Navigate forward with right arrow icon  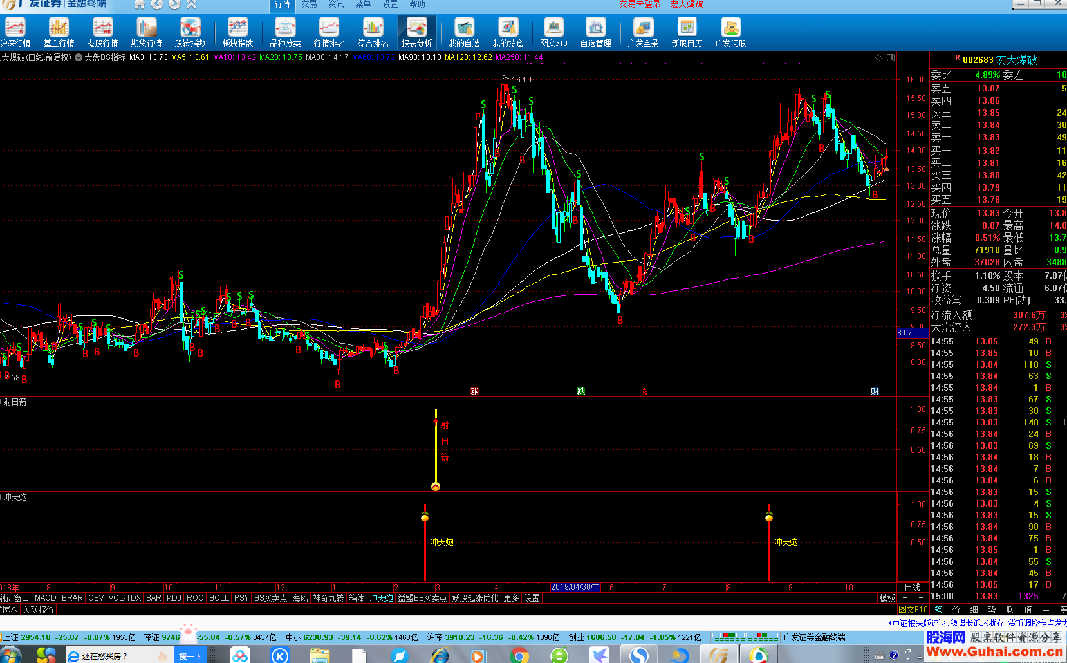[174, 4]
